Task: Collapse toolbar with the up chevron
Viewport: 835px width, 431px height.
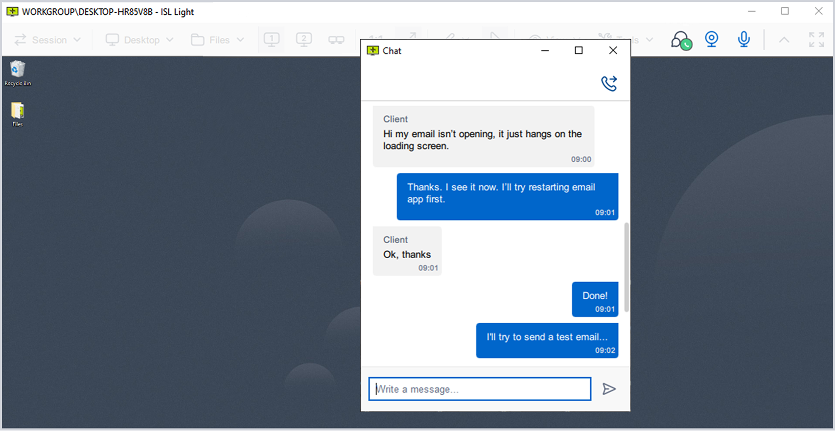Action: click(784, 40)
